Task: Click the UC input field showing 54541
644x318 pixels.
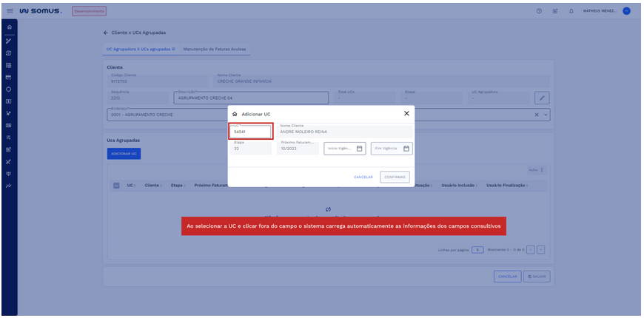Action: tap(250, 132)
